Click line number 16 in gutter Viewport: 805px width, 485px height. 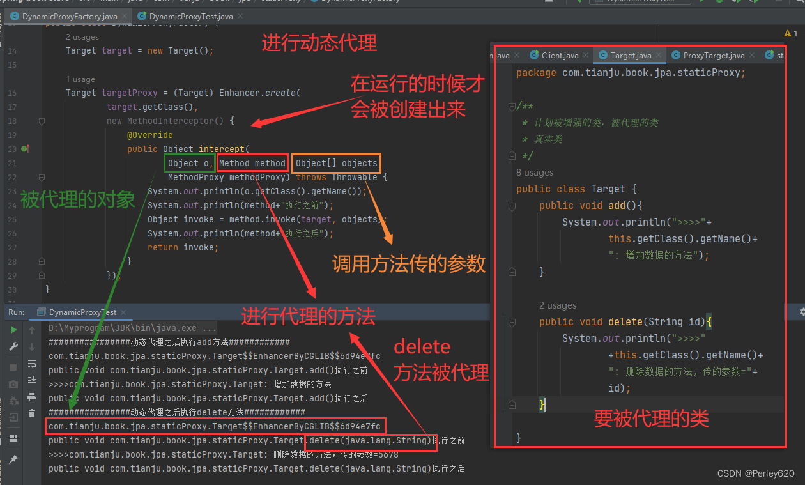pyautogui.click(x=13, y=93)
